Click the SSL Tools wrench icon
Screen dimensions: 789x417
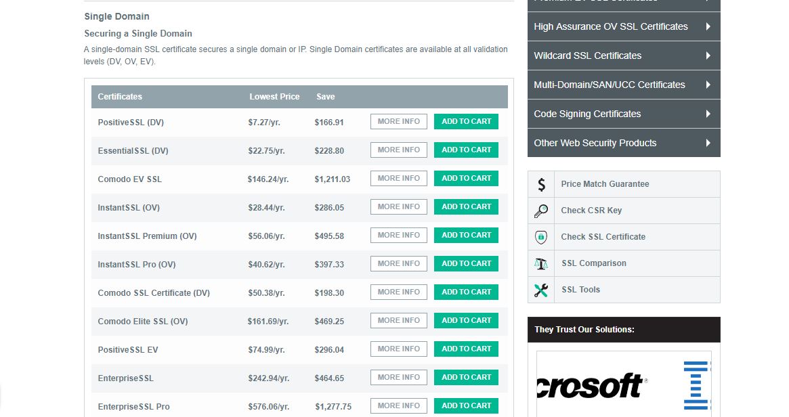pos(541,290)
